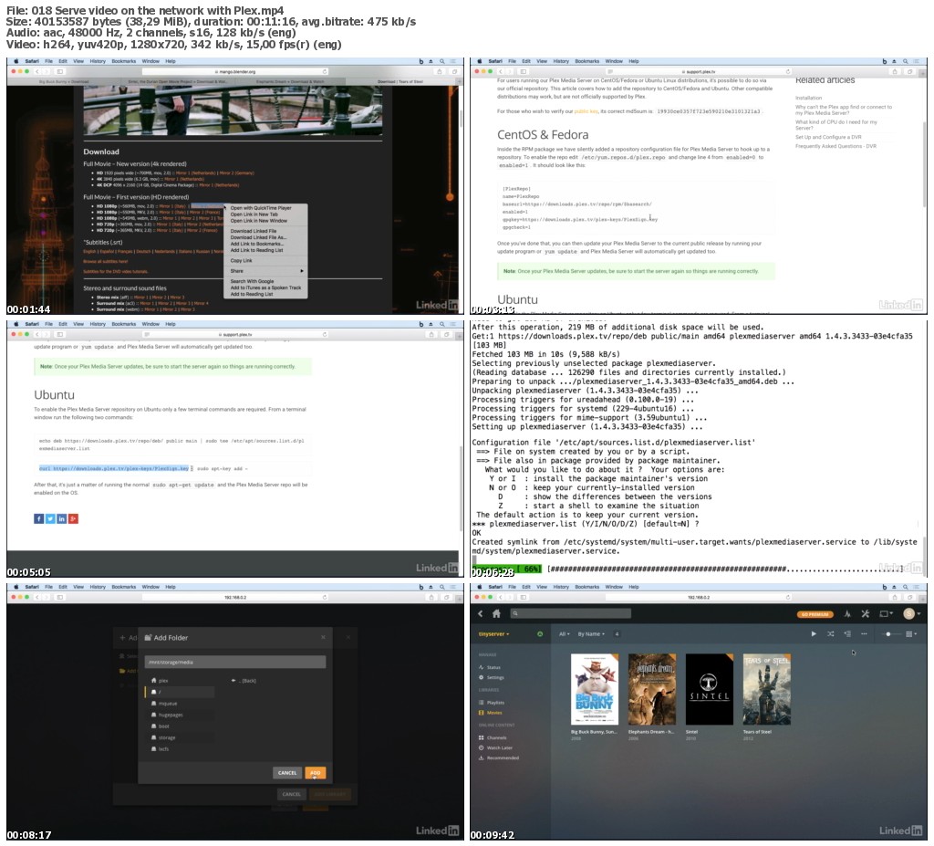
Task: Click Plex back arrow beside home icon
Action: tap(481, 613)
